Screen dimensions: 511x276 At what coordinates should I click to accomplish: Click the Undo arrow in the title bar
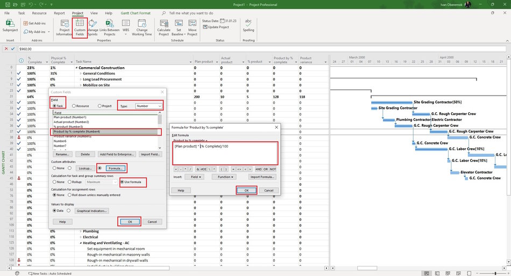tap(31, 4)
